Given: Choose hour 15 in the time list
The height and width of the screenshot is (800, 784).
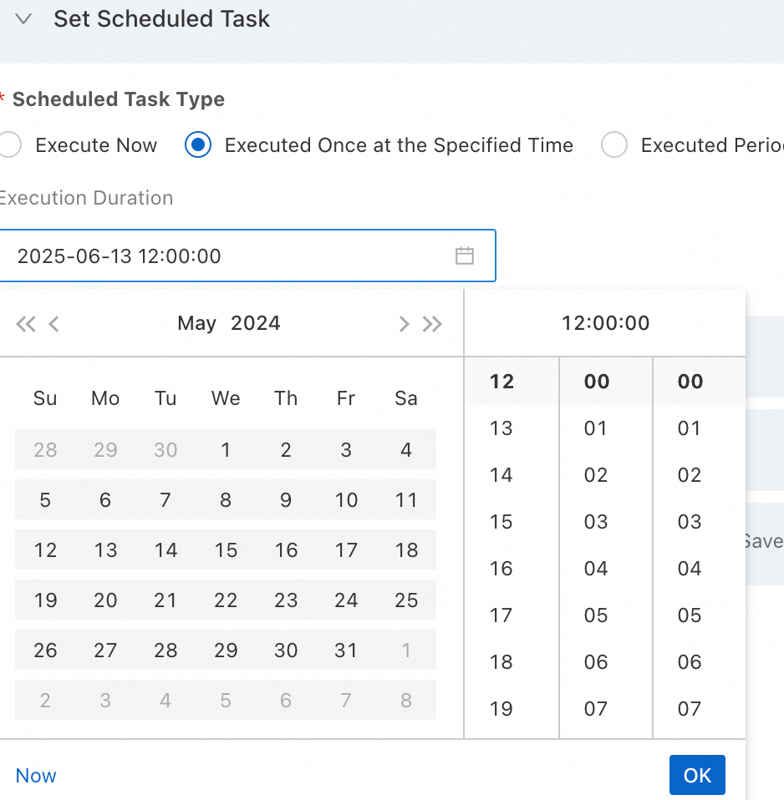Looking at the screenshot, I should coord(501,522).
